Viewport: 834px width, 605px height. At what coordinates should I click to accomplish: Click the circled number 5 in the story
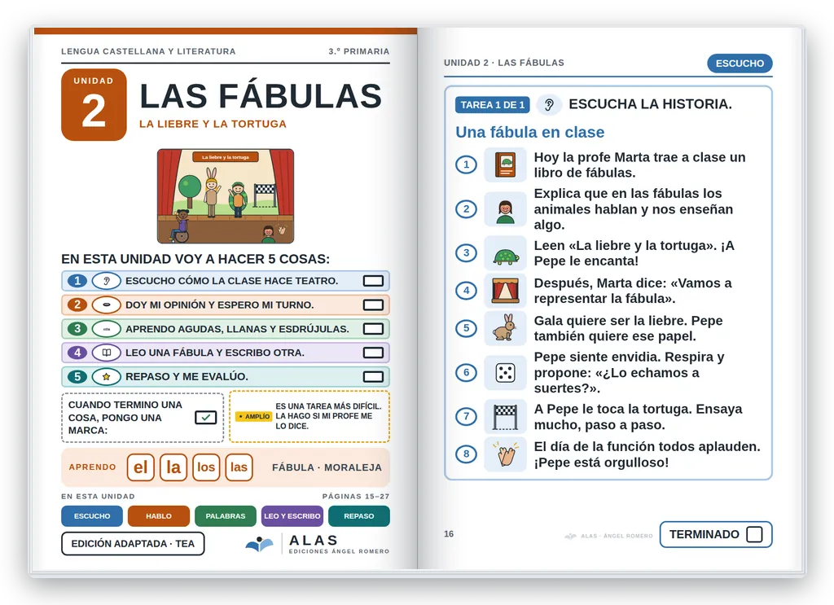click(467, 328)
